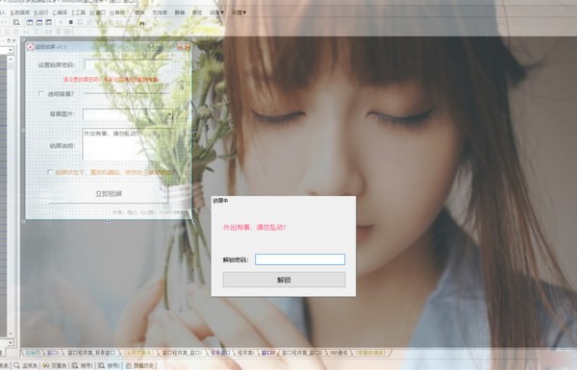Viewport: 577px width, 370px height.
Task: Click the designer form's title icon
Action: coord(30,47)
